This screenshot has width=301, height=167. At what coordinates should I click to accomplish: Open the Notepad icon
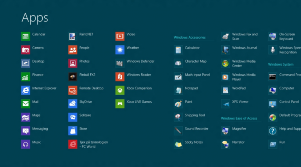pyautogui.click(x=178, y=90)
